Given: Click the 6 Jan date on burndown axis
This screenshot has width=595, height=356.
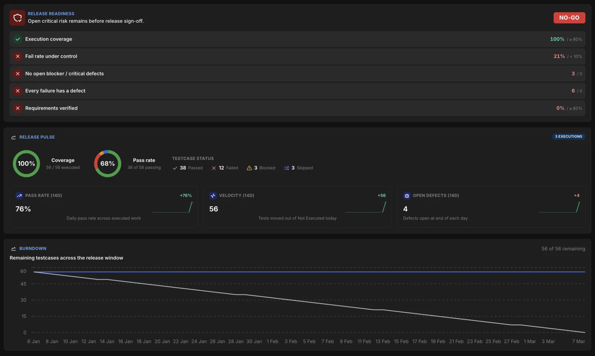Looking at the screenshot, I should tap(33, 341).
